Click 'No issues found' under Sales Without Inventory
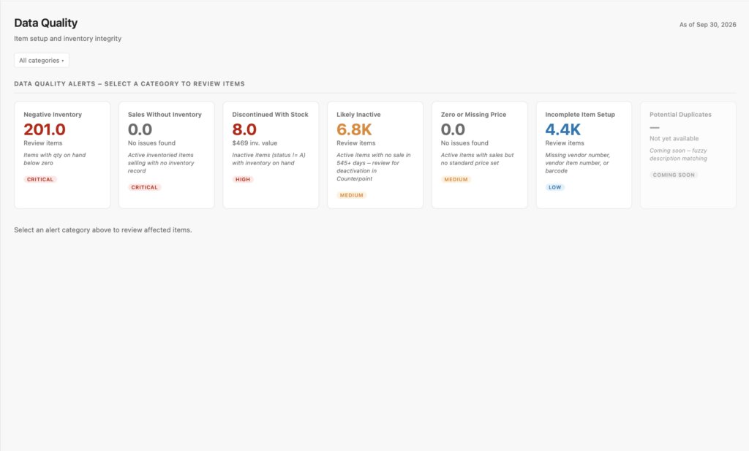This screenshot has width=749, height=451. click(151, 143)
